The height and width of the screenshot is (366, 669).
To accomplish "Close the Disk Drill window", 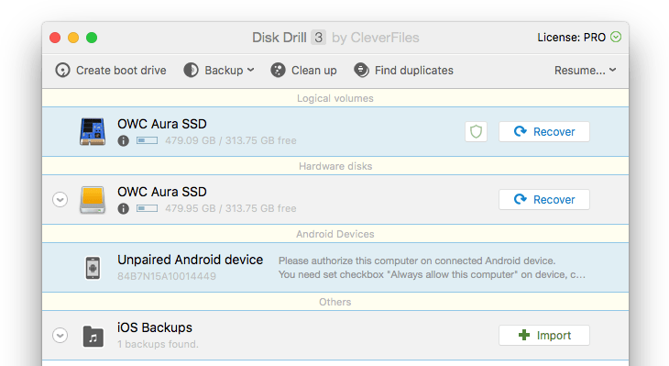I will click(55, 38).
